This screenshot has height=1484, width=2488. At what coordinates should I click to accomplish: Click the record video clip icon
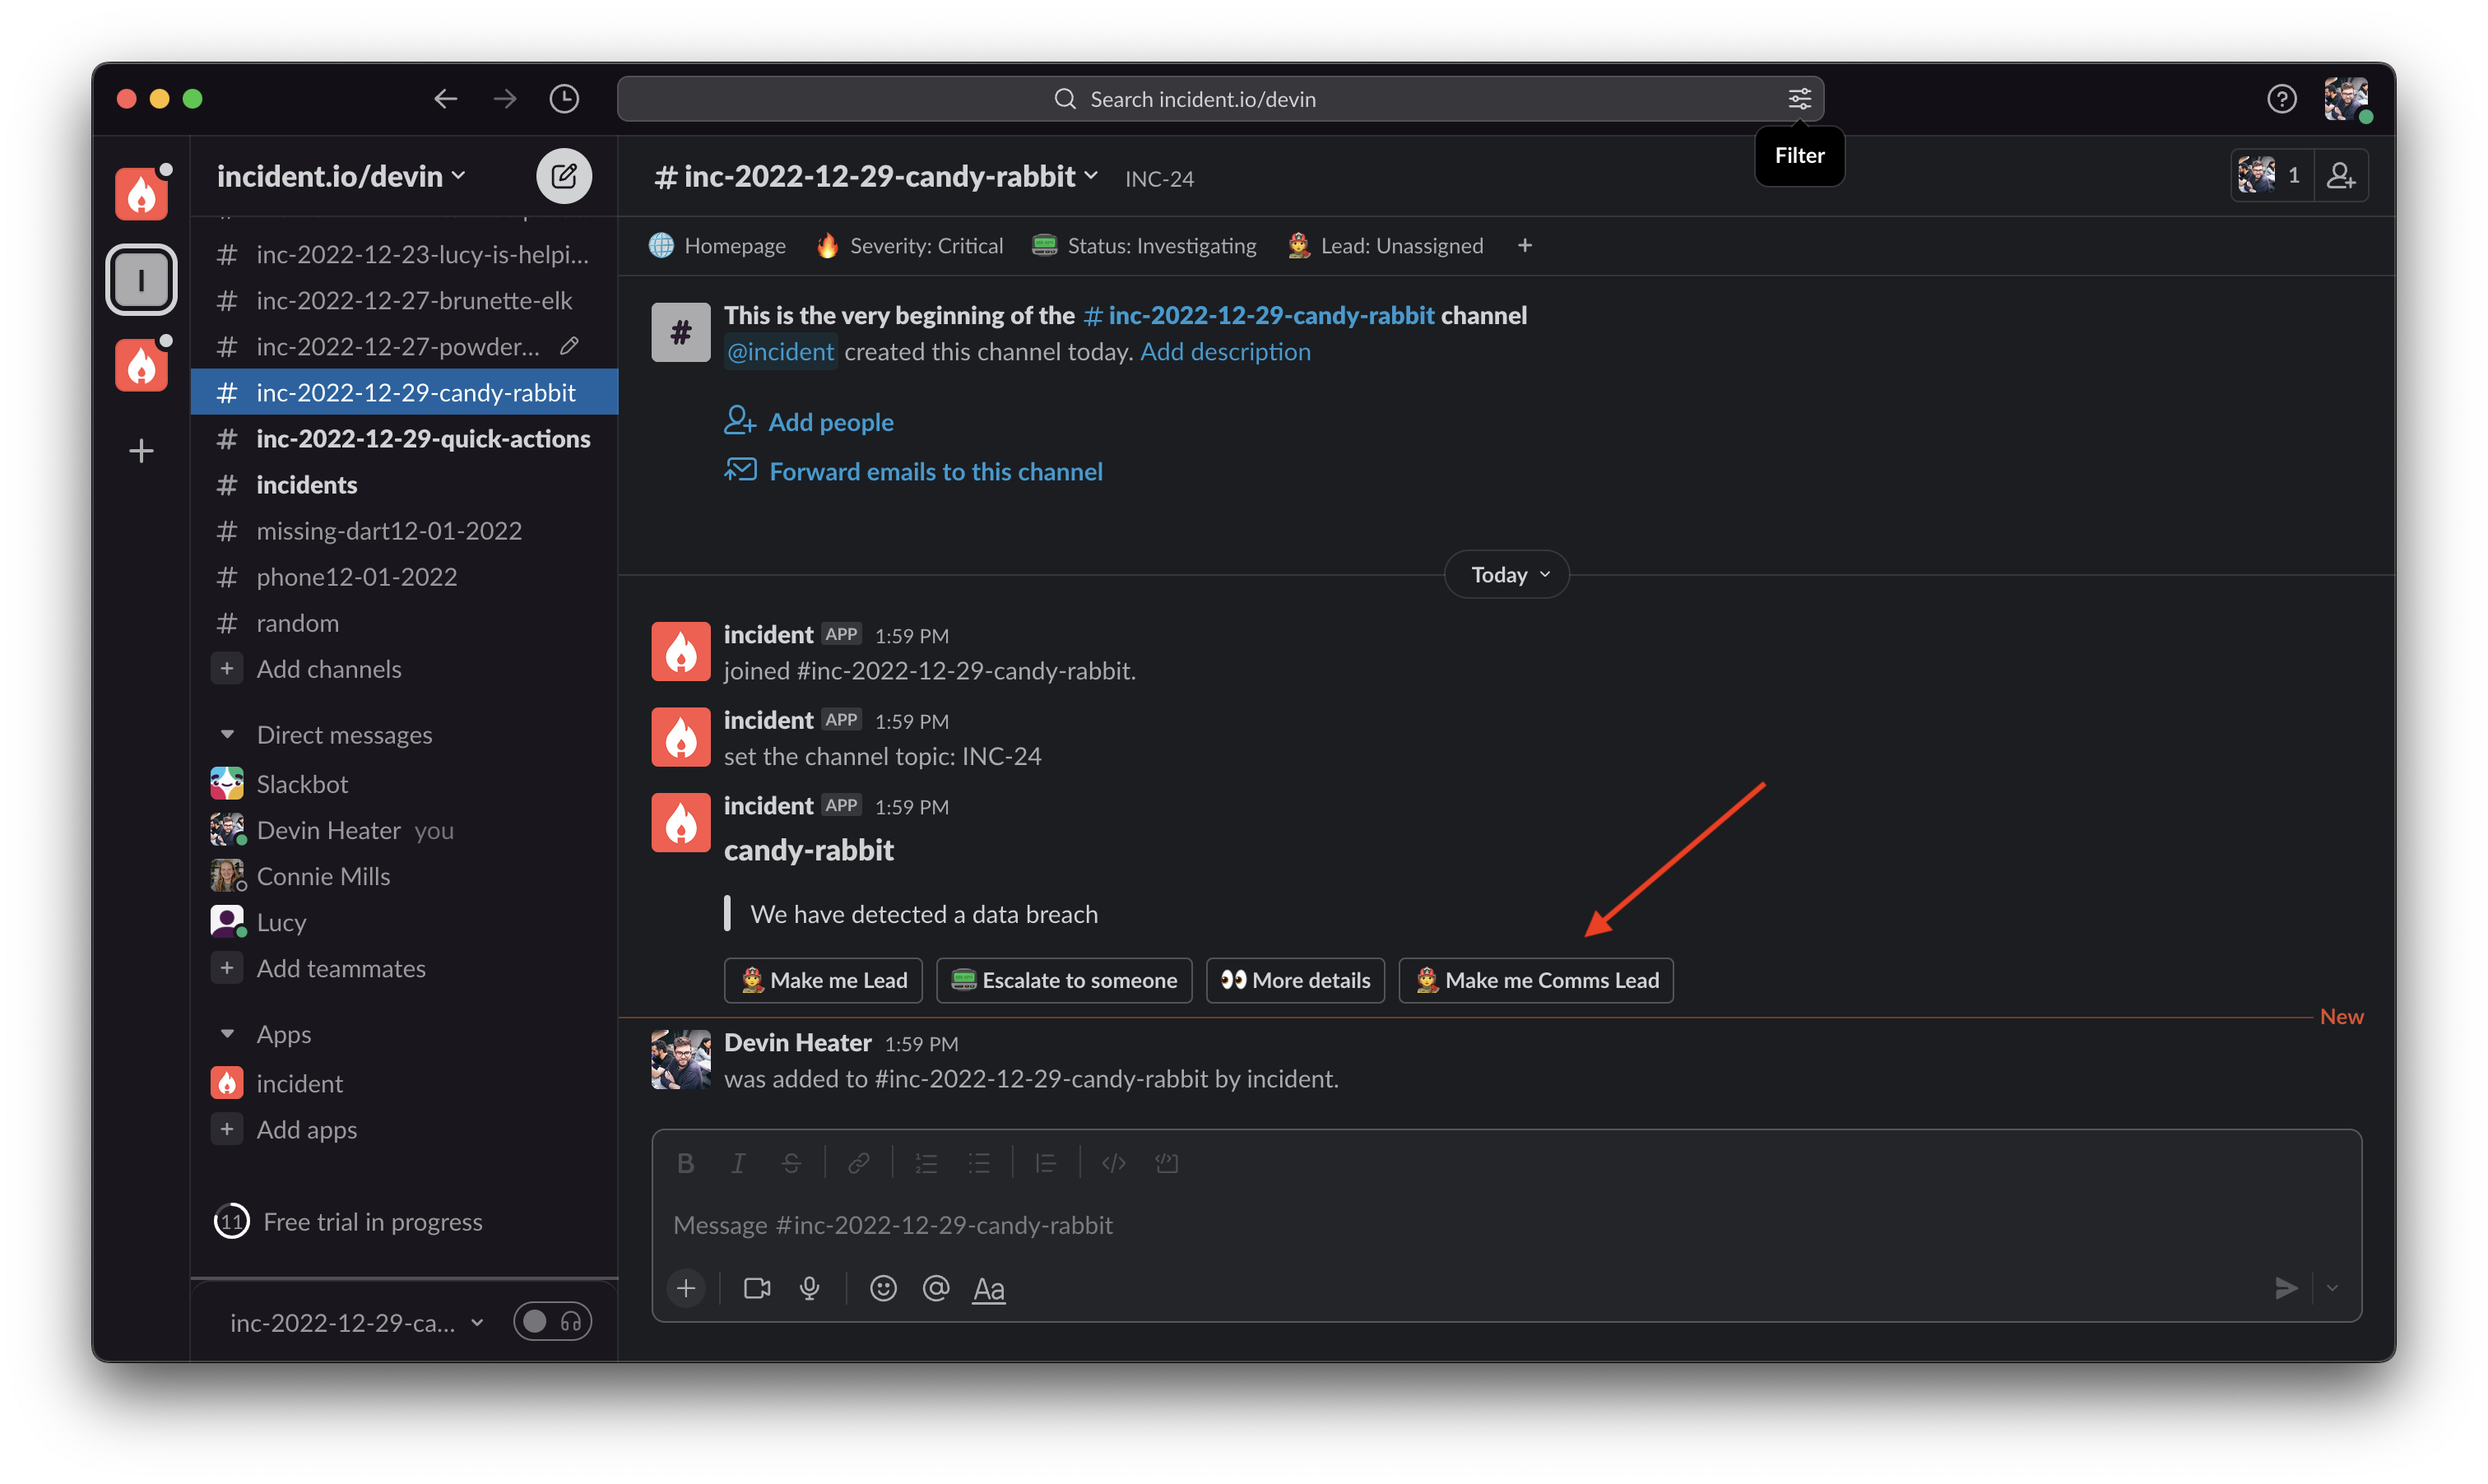[x=757, y=1288]
